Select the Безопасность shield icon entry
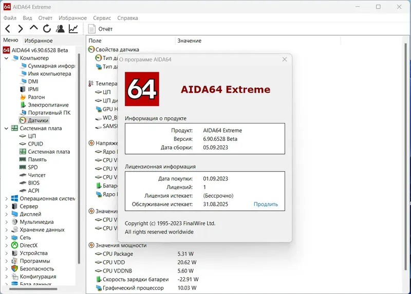The image size is (411, 294). [14, 269]
